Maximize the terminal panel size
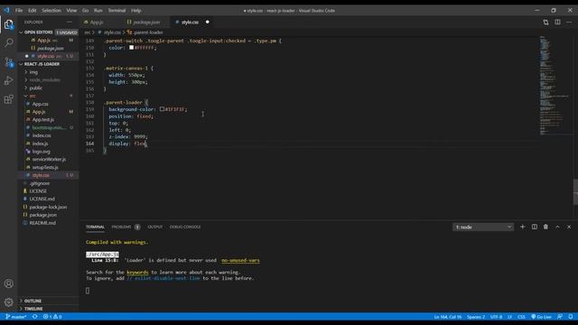 pos(557,227)
